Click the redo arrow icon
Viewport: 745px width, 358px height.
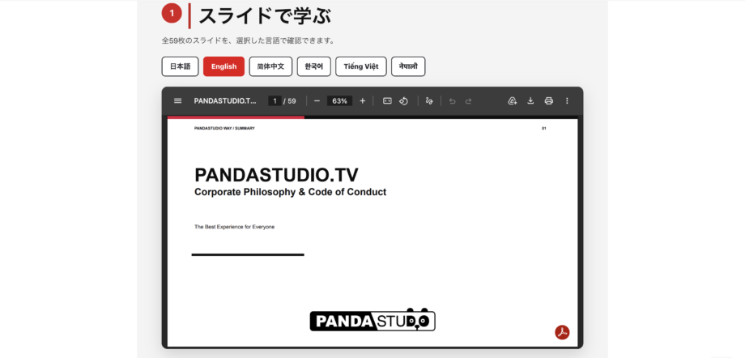[x=468, y=100]
